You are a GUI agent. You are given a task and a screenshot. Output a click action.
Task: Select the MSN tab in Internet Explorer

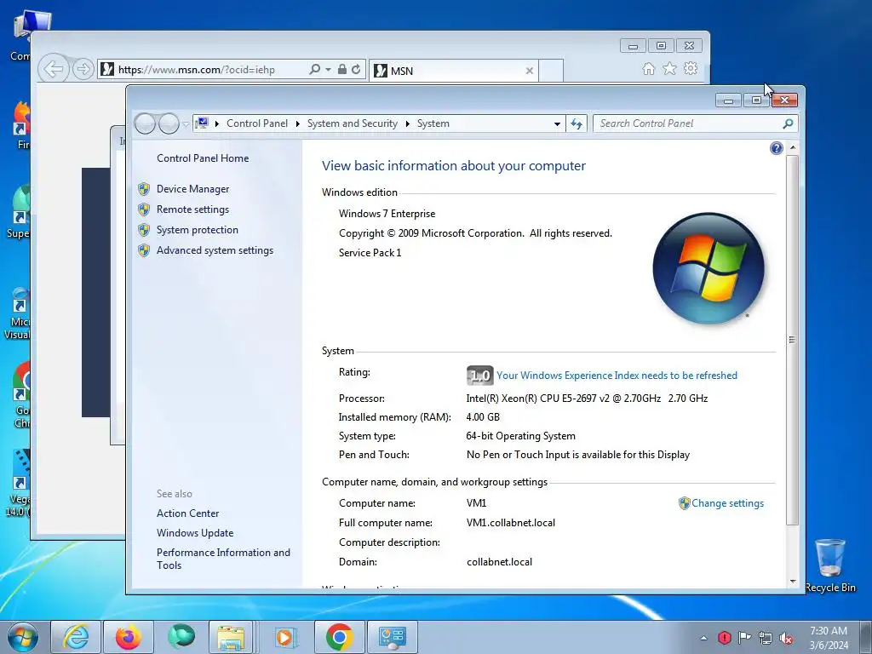pyautogui.click(x=448, y=71)
